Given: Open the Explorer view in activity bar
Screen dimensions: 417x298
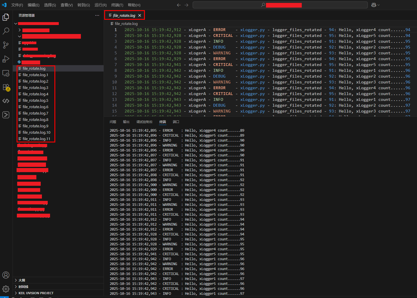Looking at the screenshot, I should tap(6, 17).
